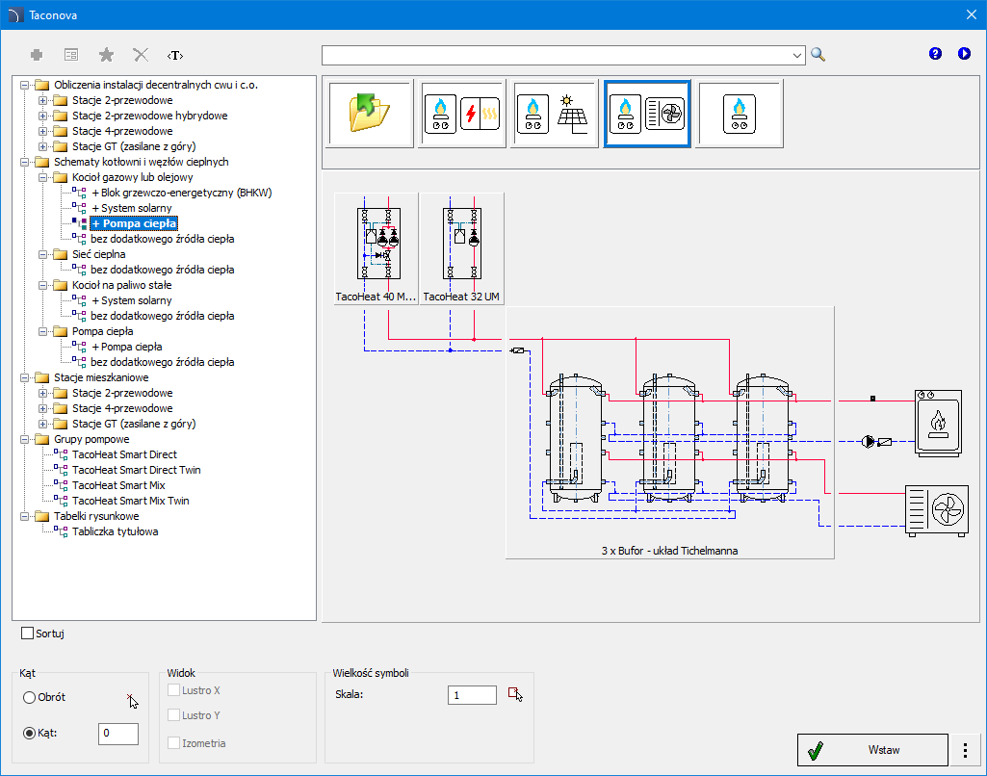Select Tabliczka tytułowa in the tree

coord(115,531)
